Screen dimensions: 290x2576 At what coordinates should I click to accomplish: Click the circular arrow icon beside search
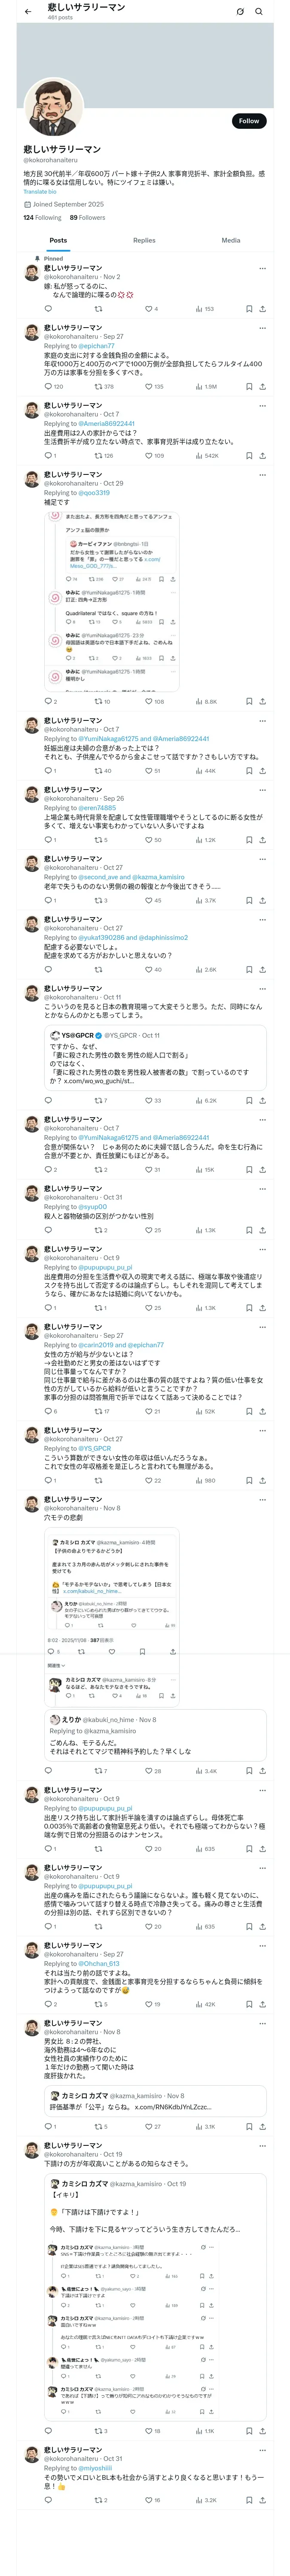(240, 11)
